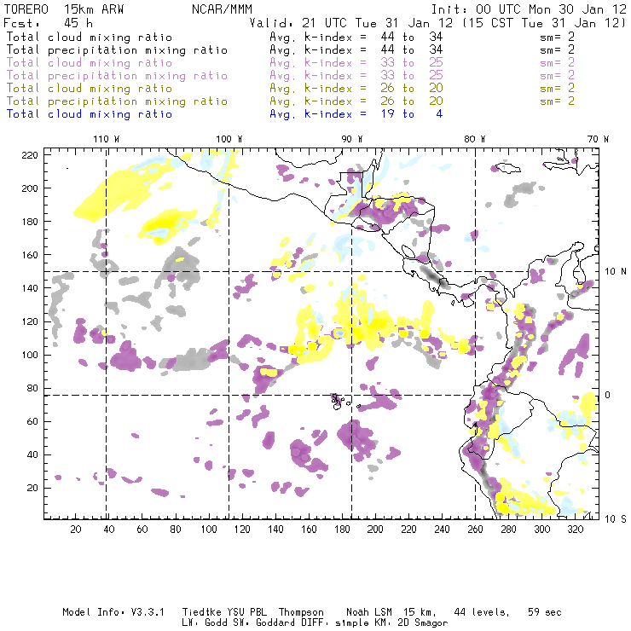Click the "100 W" longitude label

pos(229,139)
